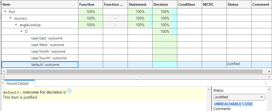The height and width of the screenshot is (111, 272).
Task: Collapse the source.c tree node
Action: [11, 18]
